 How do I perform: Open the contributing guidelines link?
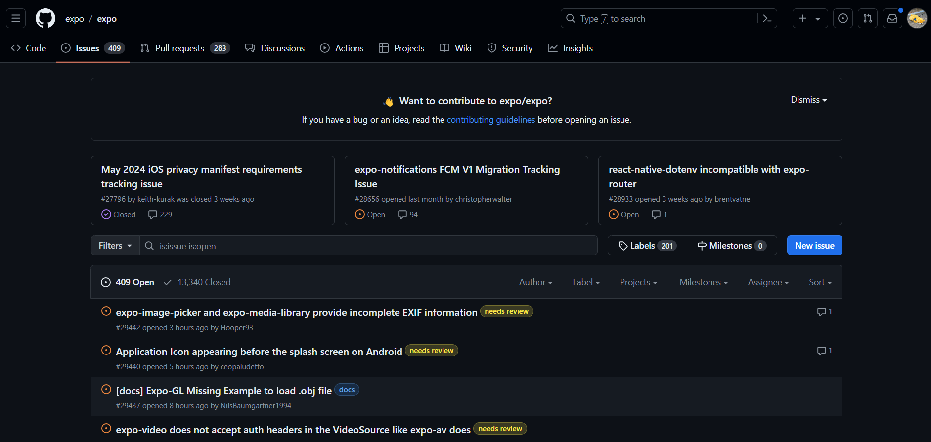[x=491, y=120]
